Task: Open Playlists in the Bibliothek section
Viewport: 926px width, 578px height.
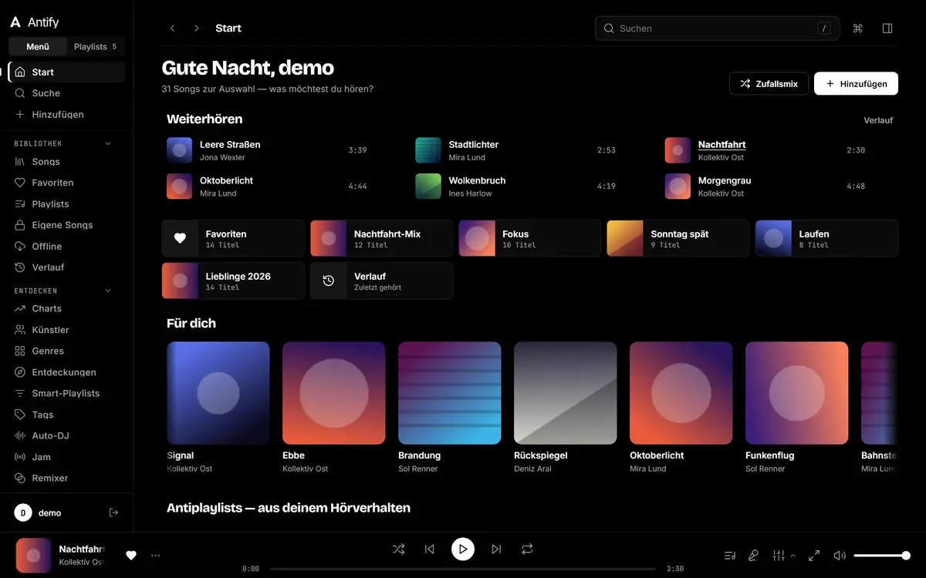Action: click(x=66, y=204)
